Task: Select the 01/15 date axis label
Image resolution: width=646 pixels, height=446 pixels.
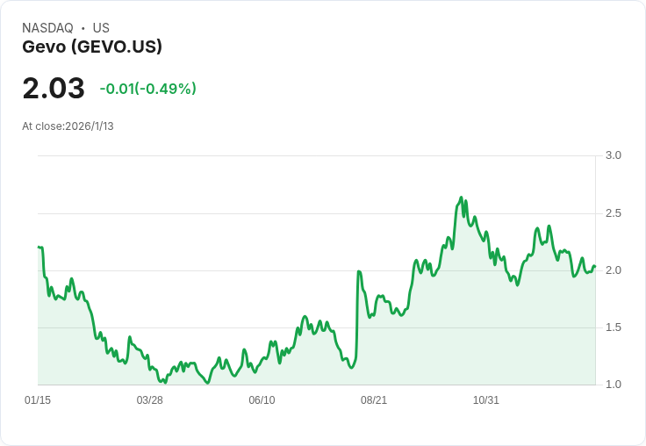Action: coord(38,400)
